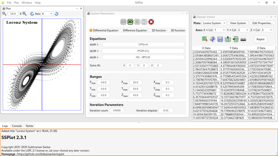Select Differential Equation radio button

pos(104,30)
